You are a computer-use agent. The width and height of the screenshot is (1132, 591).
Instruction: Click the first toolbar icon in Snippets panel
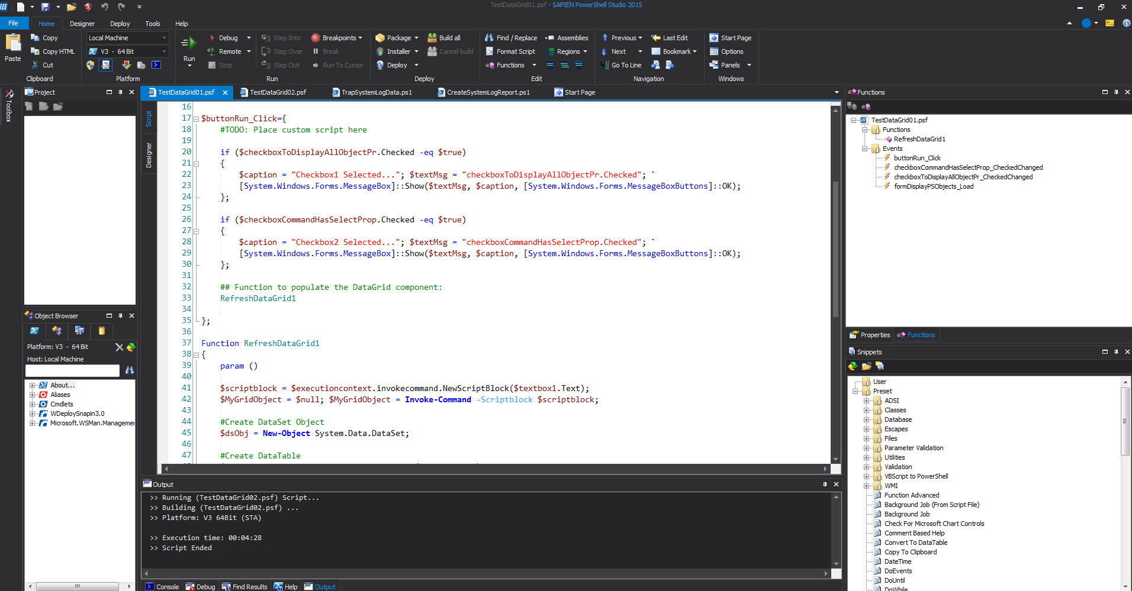tap(853, 366)
